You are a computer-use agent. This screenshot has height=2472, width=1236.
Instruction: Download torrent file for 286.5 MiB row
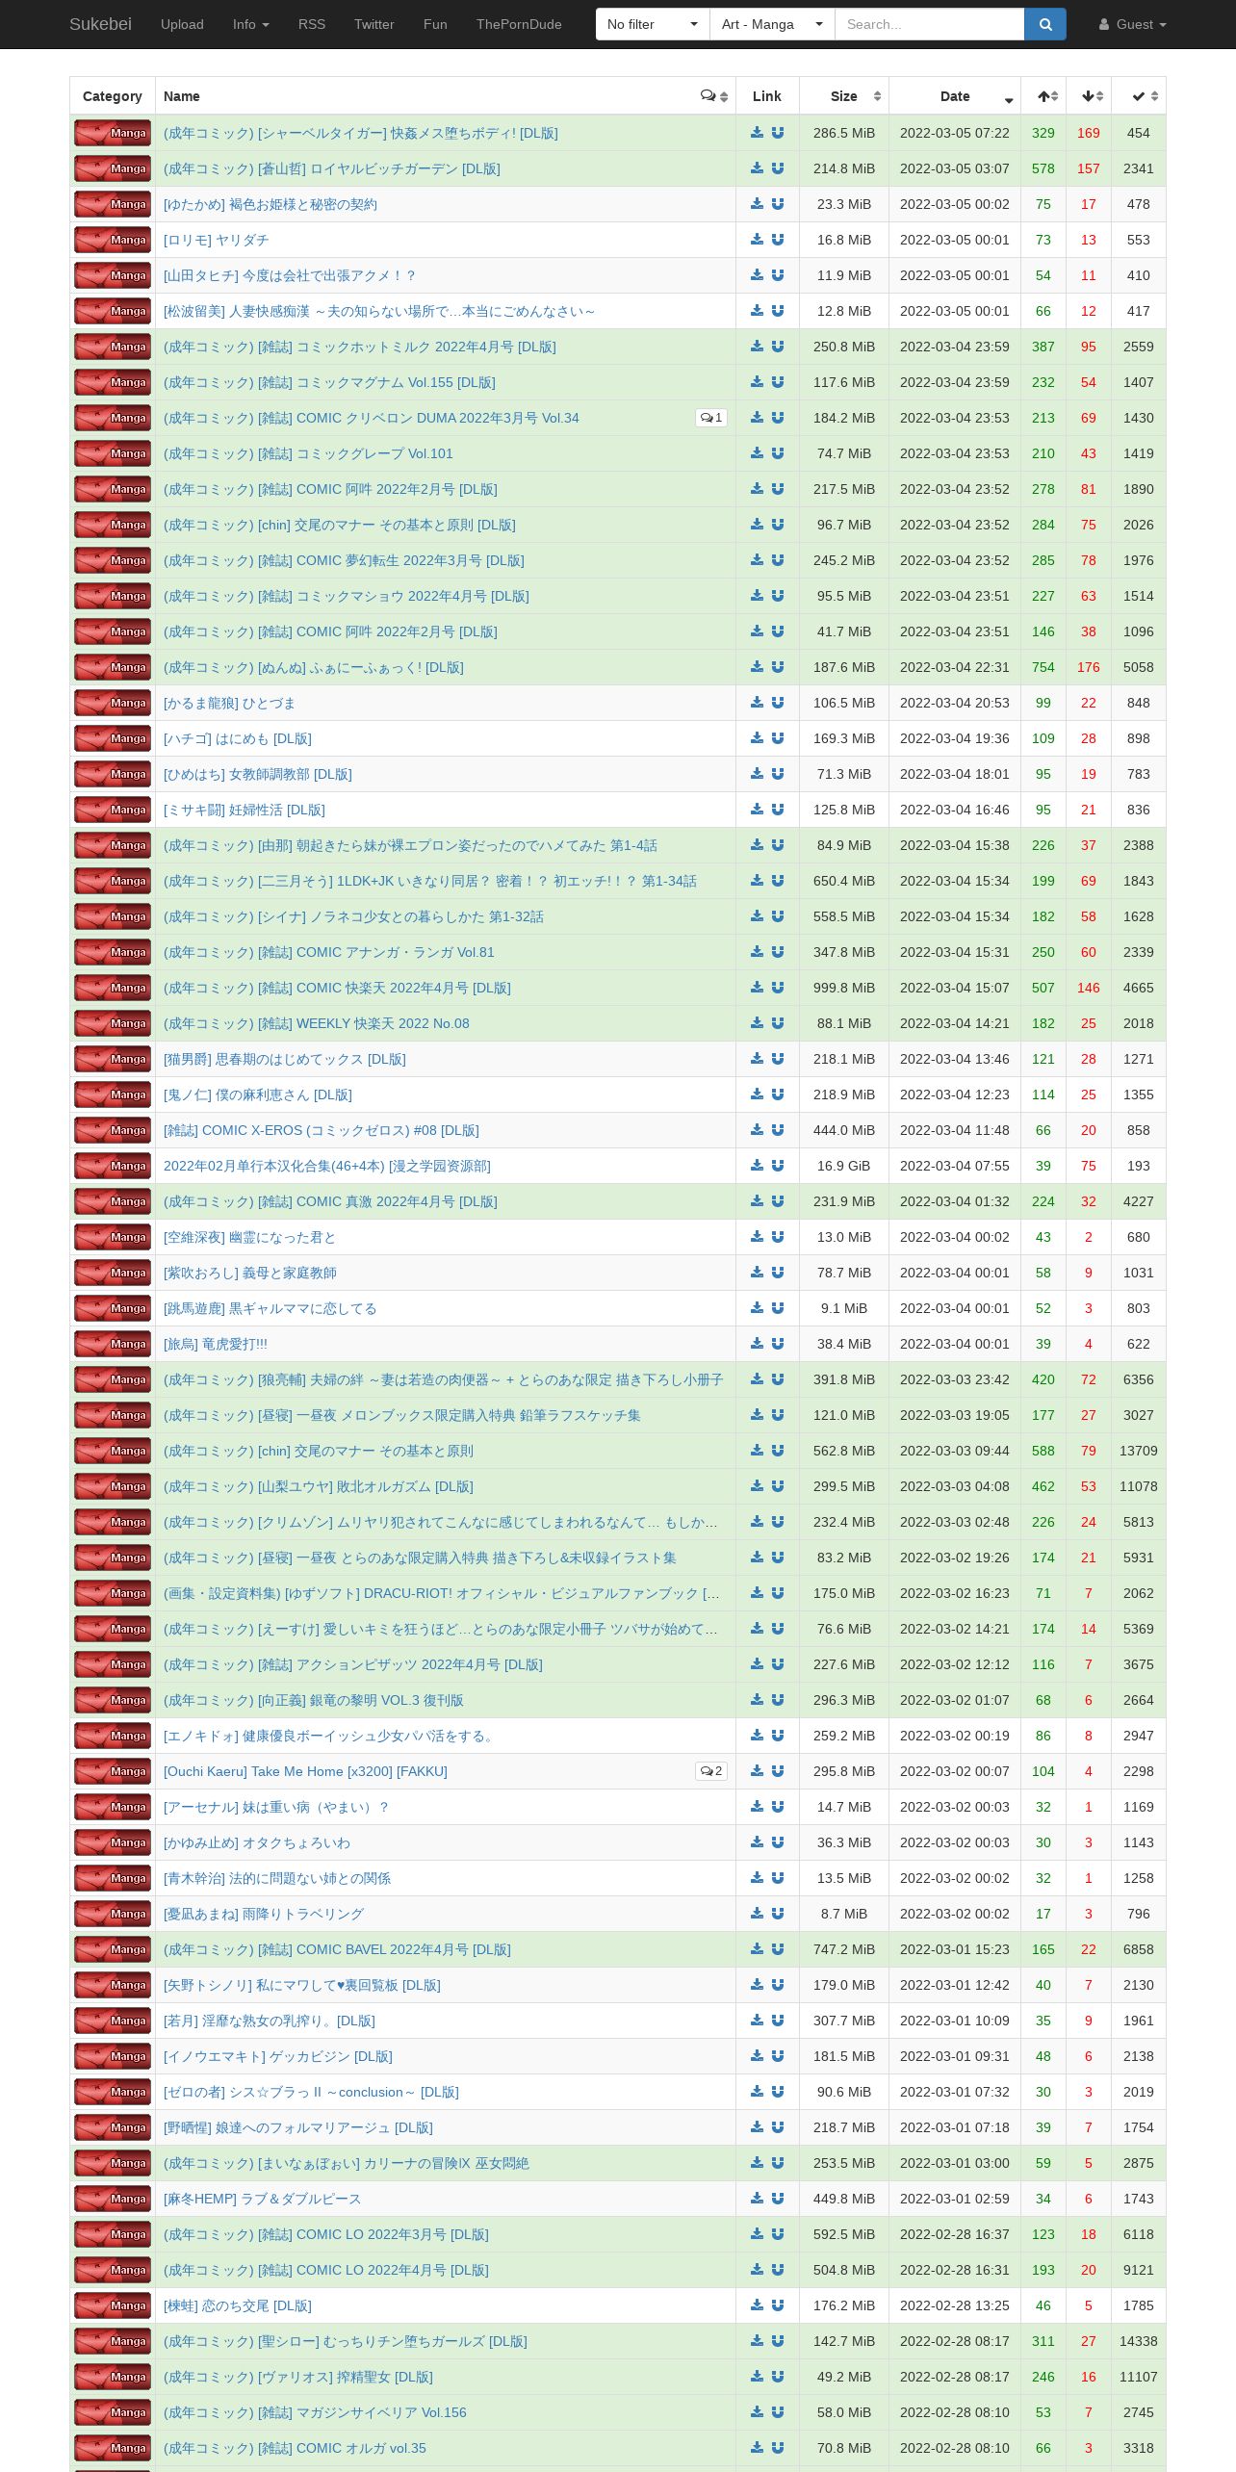[757, 133]
